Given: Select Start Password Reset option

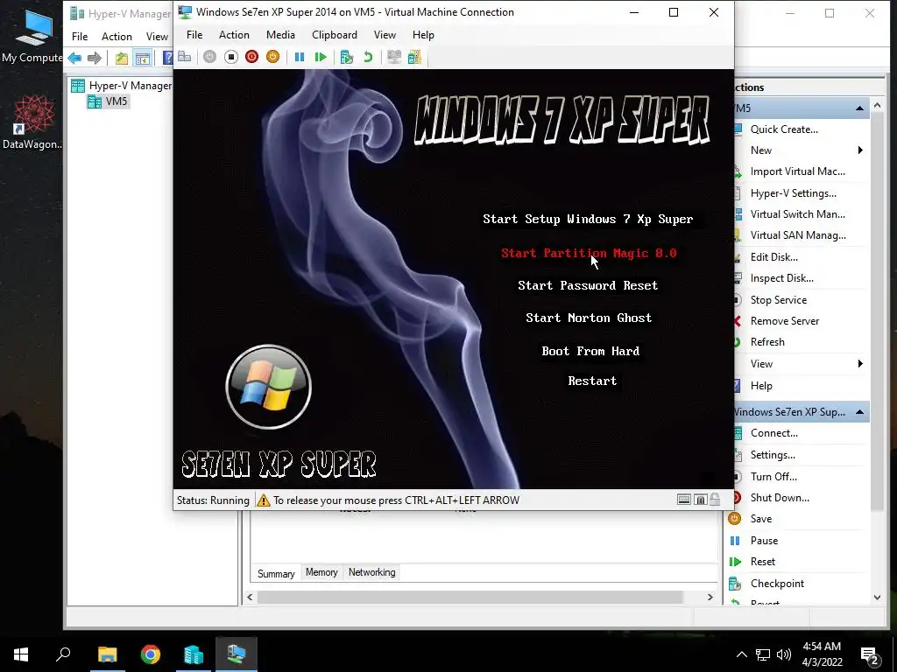Looking at the screenshot, I should click(588, 286).
